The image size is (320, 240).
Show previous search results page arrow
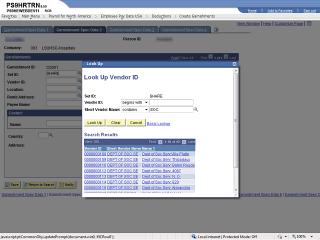click(160, 142)
